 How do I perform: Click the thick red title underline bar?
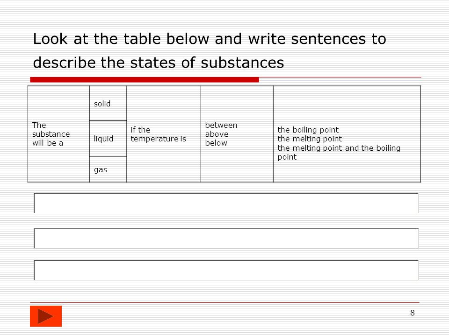click(145, 80)
